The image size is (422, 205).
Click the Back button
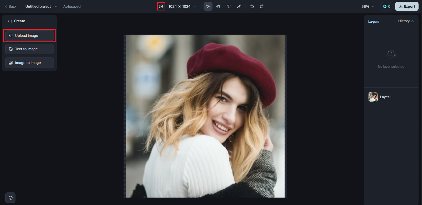click(11, 6)
